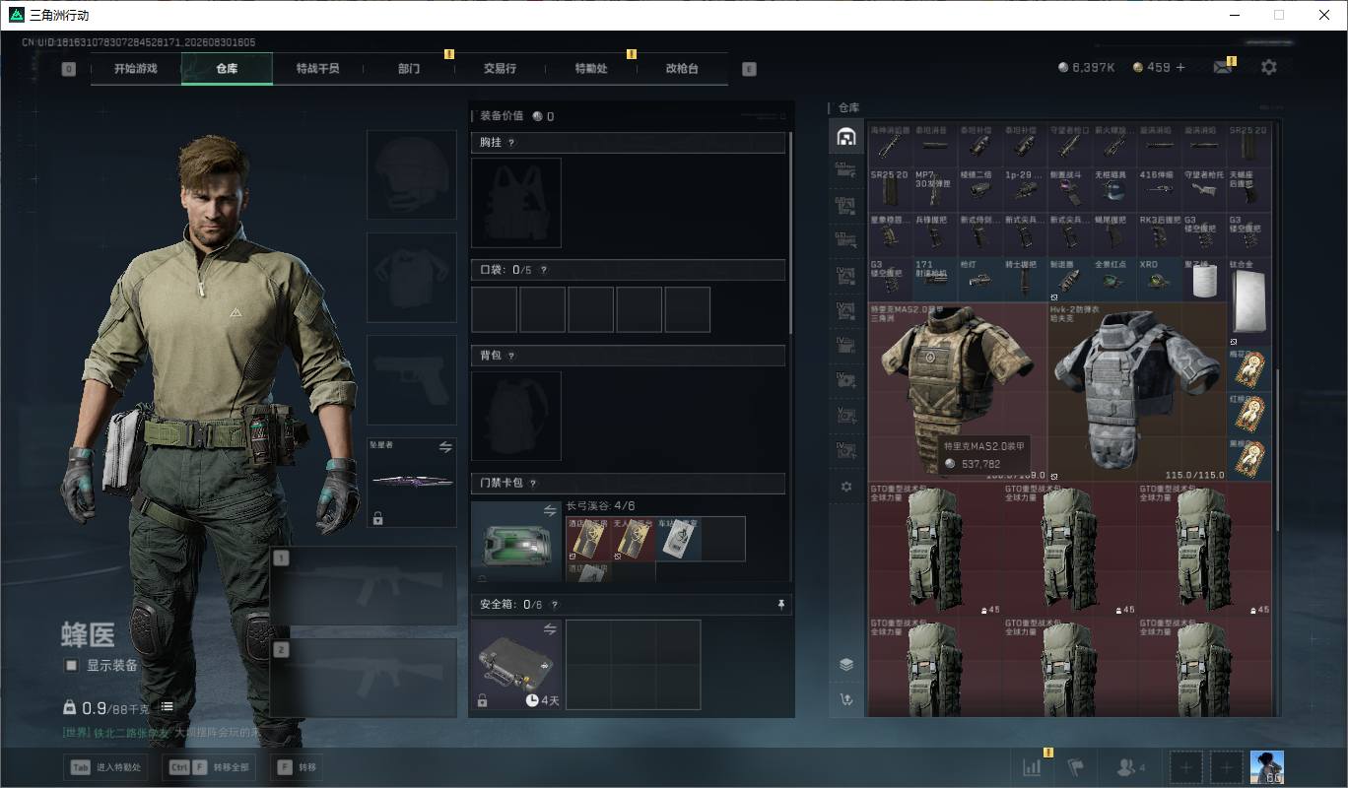This screenshot has width=1348, height=788.
Task: Select the 守望者枪托 stock item
Action: coord(1203,189)
